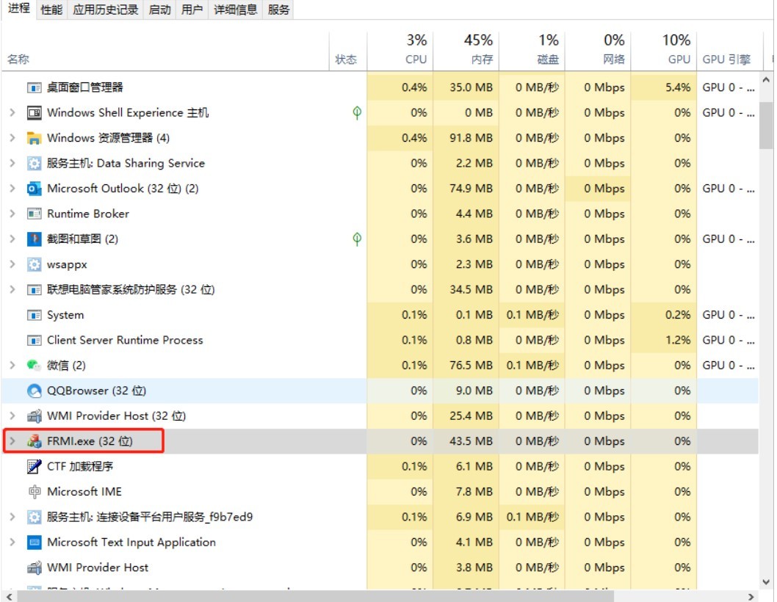Image resolution: width=777 pixels, height=602 pixels.
Task: Click the QQBrowser icon
Action: point(34,391)
